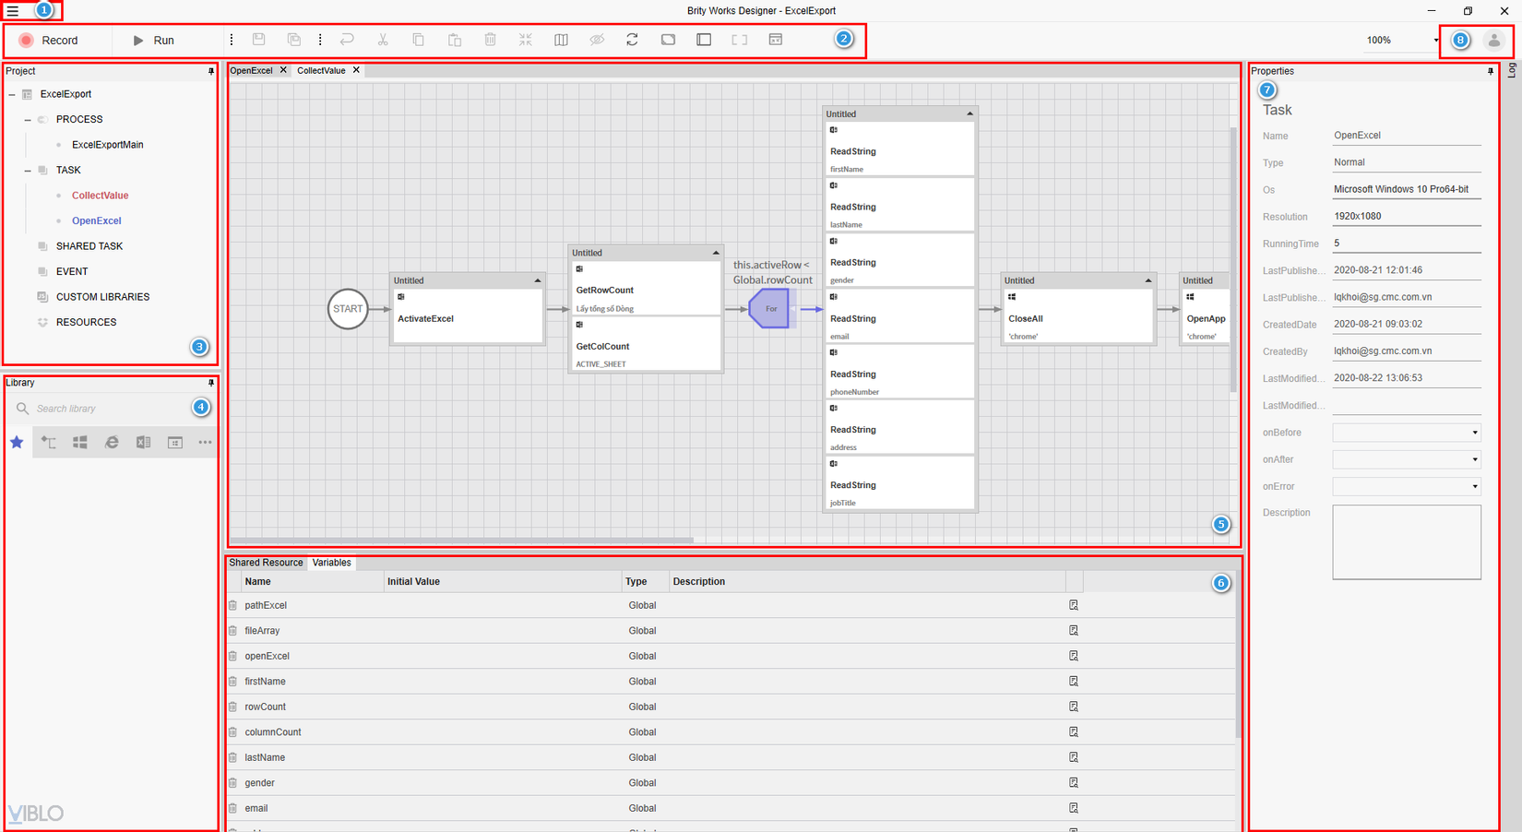1522x832 pixels.
Task: Switch to the CollectValue editor tab
Action: click(321, 71)
